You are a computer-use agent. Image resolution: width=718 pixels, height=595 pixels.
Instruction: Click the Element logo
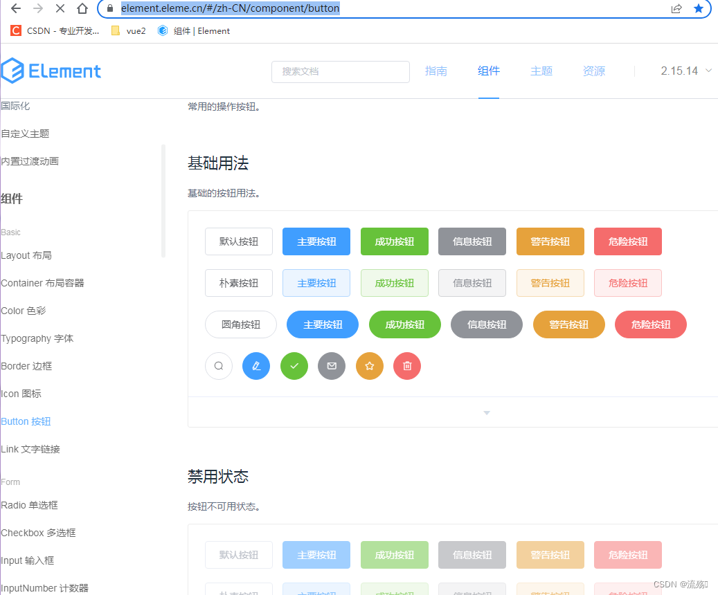coord(51,71)
